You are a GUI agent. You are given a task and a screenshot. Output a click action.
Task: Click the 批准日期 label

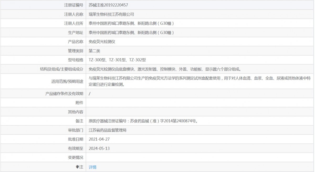(x=76, y=139)
